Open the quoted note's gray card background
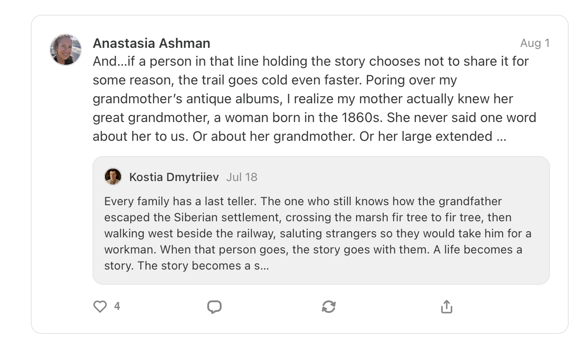Screen dimensions: 587x346 click(x=321, y=220)
